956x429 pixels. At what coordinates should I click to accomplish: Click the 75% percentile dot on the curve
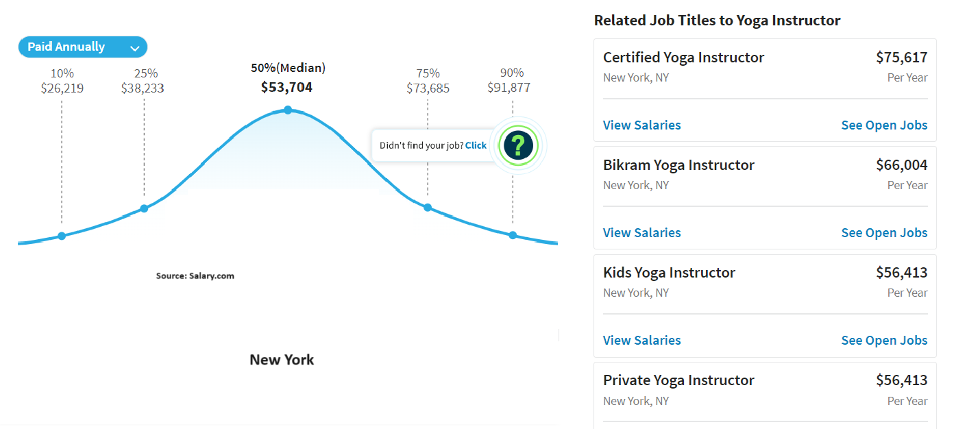click(x=428, y=207)
